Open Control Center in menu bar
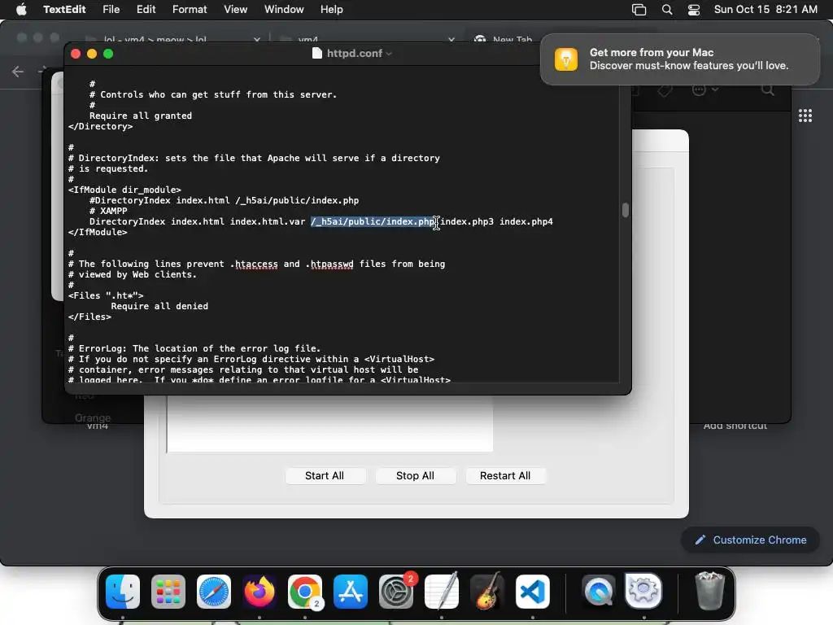Viewport: 833px width, 625px height. point(694,10)
